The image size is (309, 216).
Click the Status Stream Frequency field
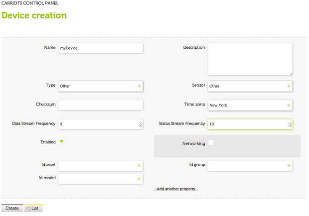[247, 124]
